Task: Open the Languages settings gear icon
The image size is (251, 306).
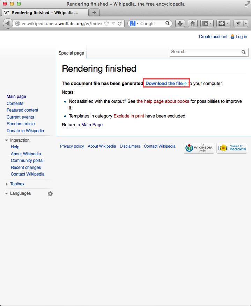Action: [50, 194]
